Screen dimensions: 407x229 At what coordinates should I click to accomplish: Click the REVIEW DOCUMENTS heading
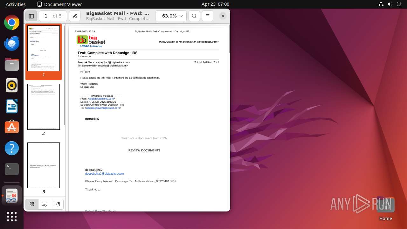pos(144,150)
